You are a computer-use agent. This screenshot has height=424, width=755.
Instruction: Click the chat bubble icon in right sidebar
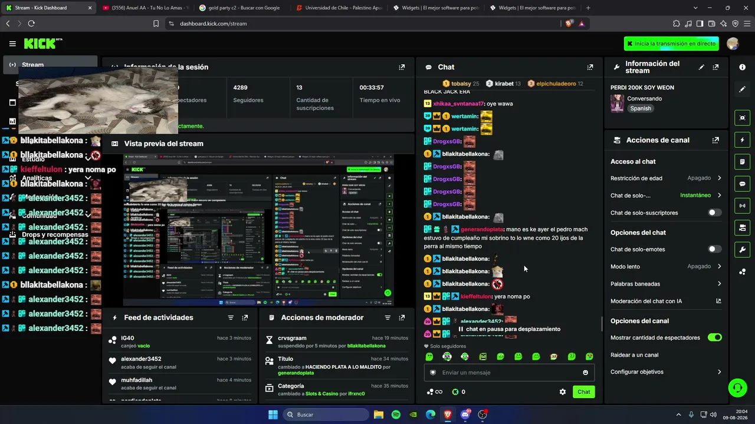click(742, 184)
